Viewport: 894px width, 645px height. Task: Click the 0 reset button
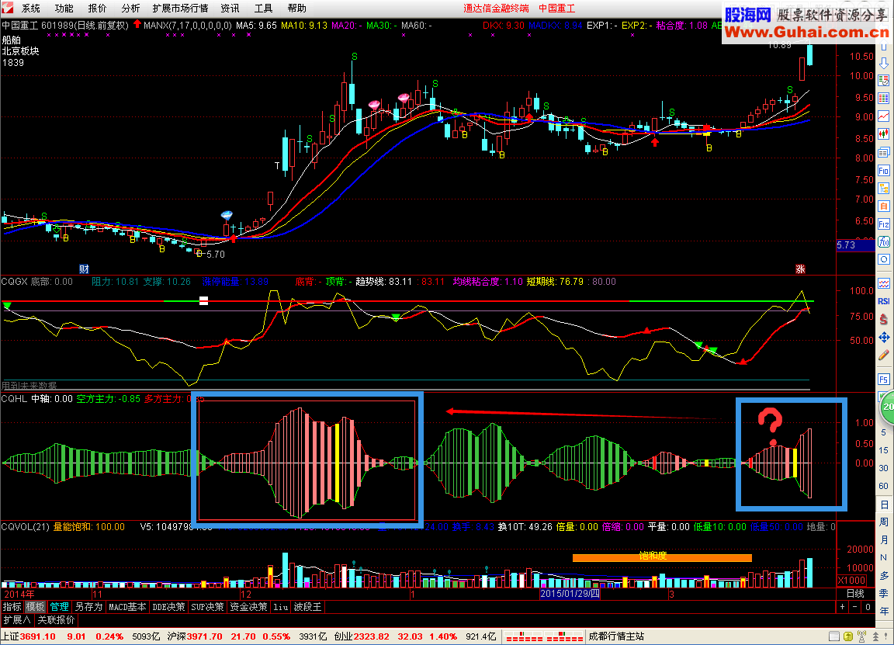coord(868,608)
